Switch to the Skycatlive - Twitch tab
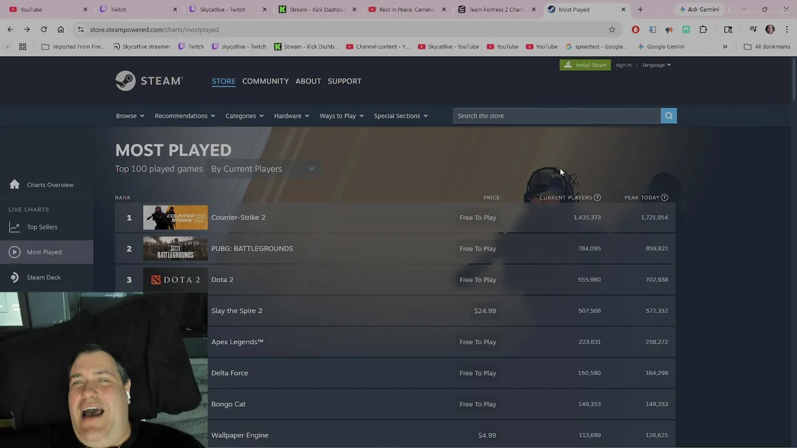This screenshot has height=448, width=797. click(228, 9)
